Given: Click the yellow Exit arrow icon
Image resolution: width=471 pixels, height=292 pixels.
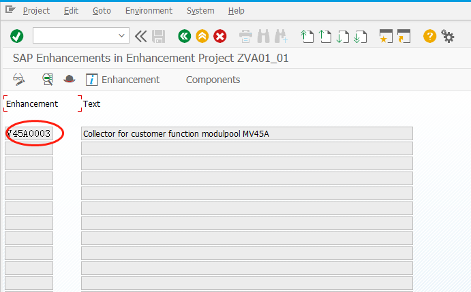Looking at the screenshot, I should 202,36.
